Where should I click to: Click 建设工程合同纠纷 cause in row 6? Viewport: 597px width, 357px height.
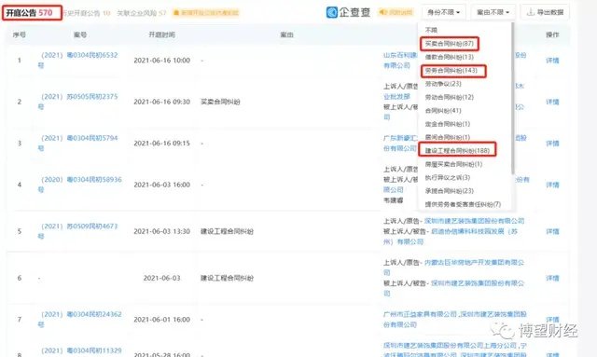(227, 278)
